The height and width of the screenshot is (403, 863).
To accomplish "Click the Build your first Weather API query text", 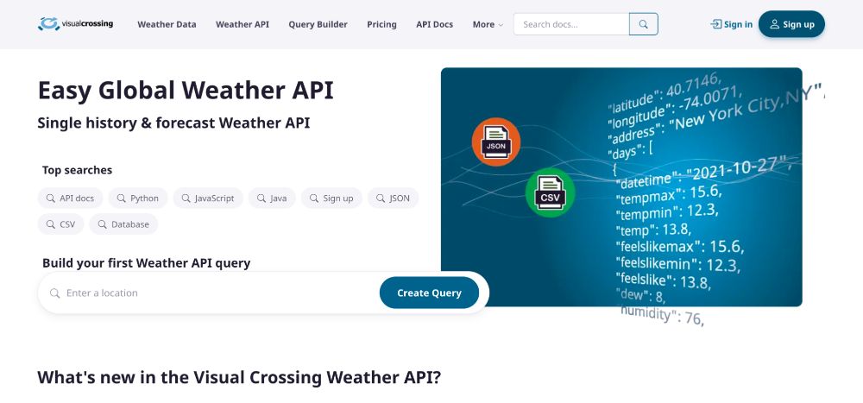I will point(147,263).
